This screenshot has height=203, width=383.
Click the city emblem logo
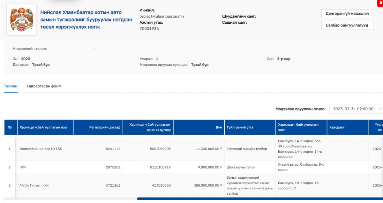click(22, 20)
